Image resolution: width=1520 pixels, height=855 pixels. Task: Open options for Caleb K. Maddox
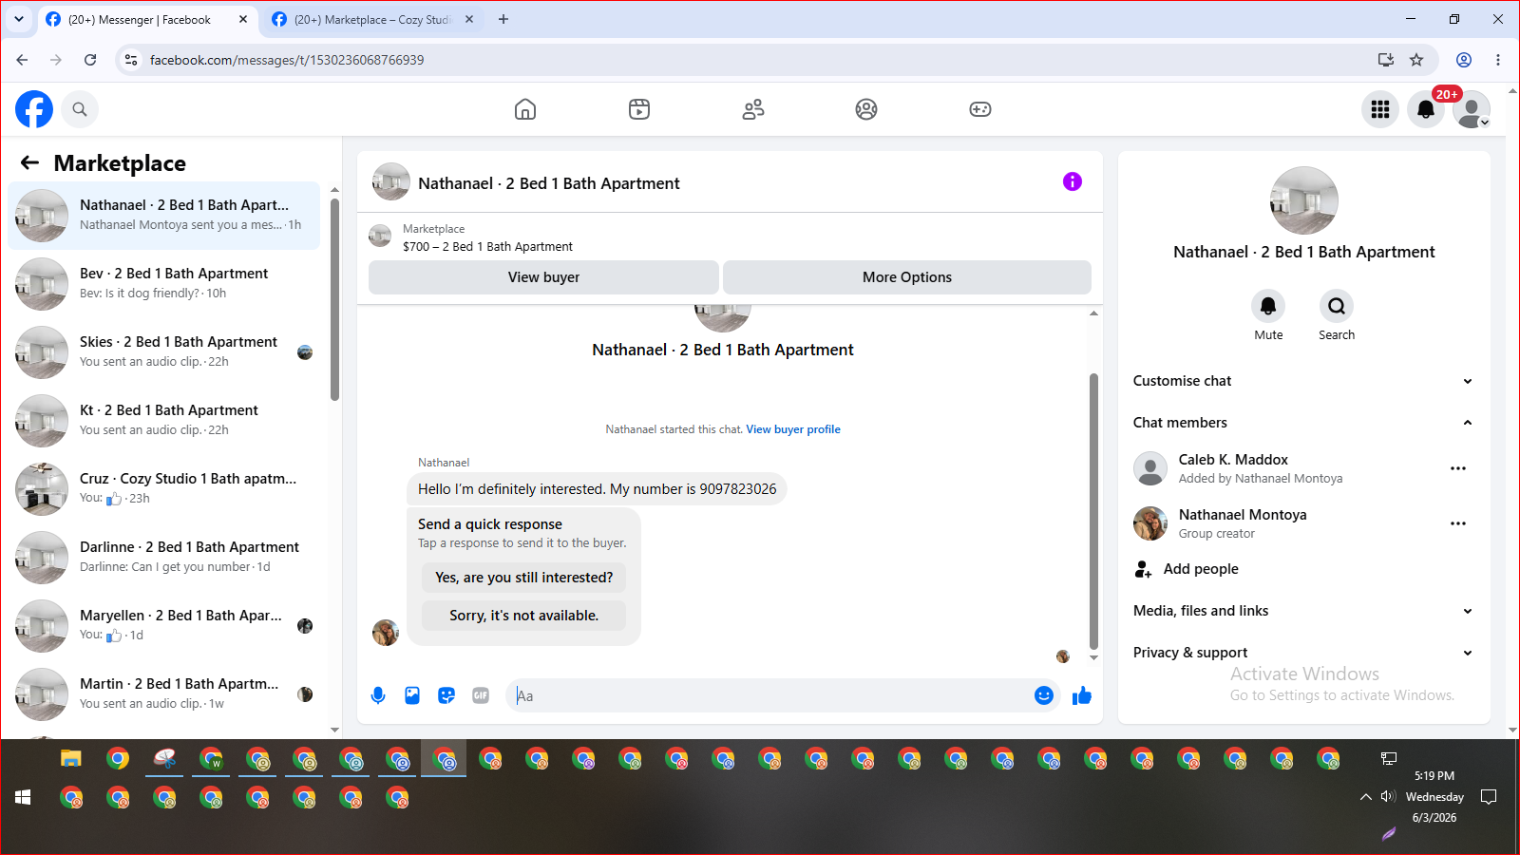coord(1458,468)
